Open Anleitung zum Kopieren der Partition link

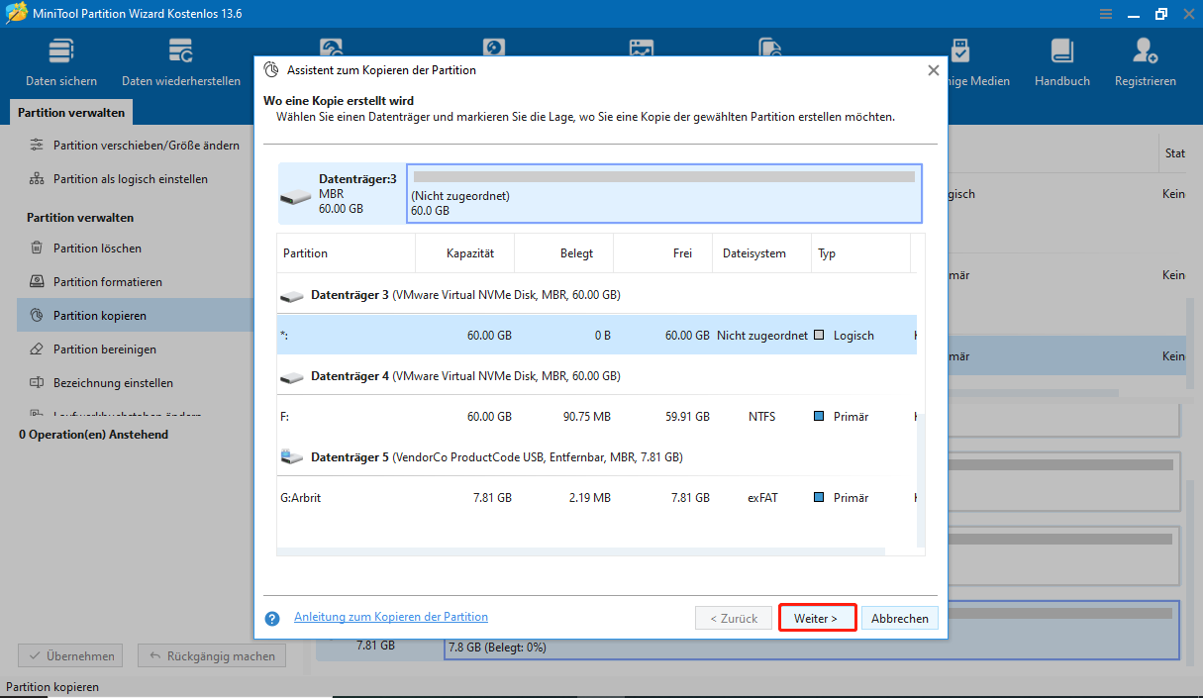click(391, 617)
